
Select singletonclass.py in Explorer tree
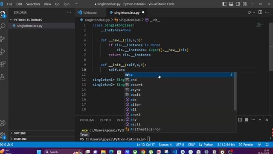[42, 26]
